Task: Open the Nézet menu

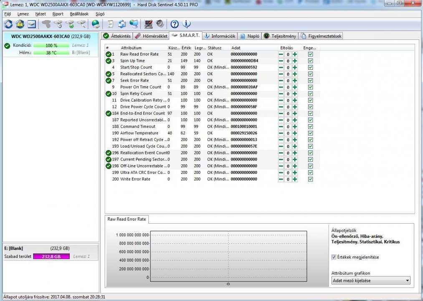Action: point(41,14)
